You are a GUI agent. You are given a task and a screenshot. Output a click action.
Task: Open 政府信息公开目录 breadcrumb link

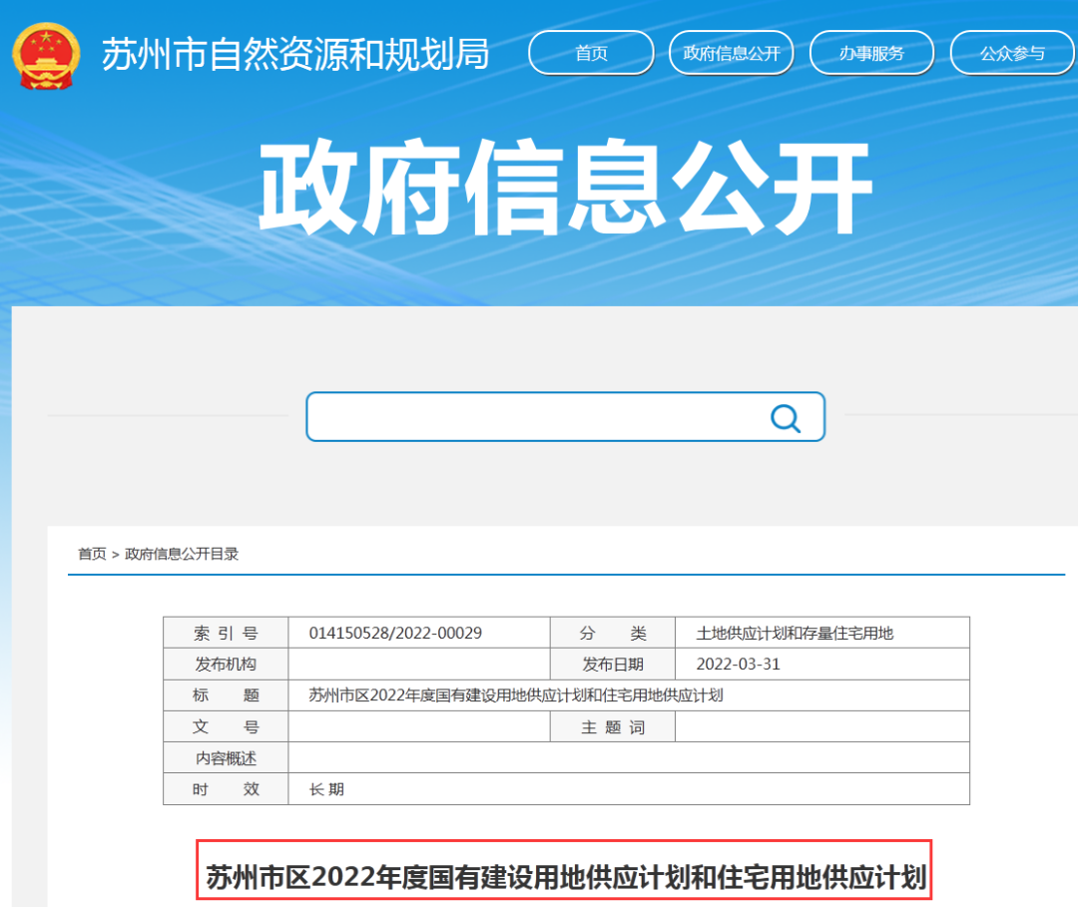(182, 554)
